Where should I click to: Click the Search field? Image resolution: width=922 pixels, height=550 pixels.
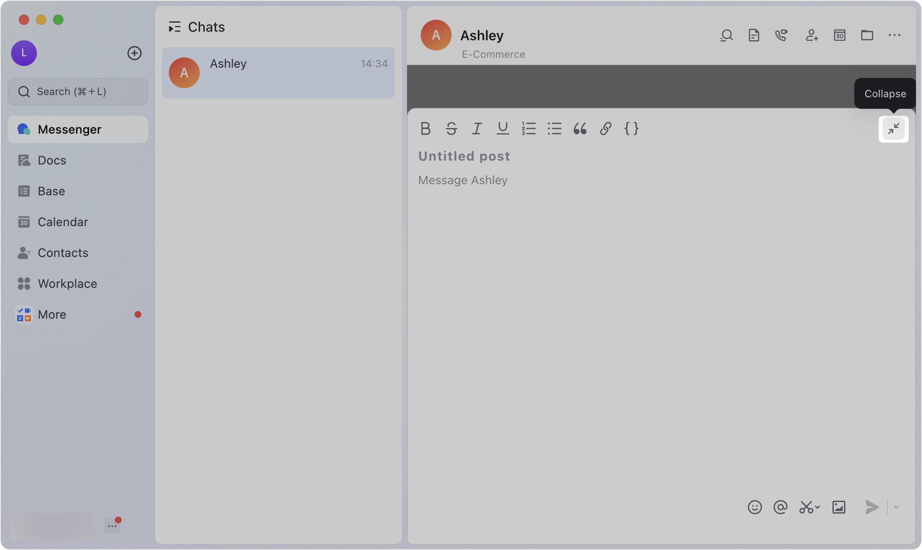click(x=78, y=92)
